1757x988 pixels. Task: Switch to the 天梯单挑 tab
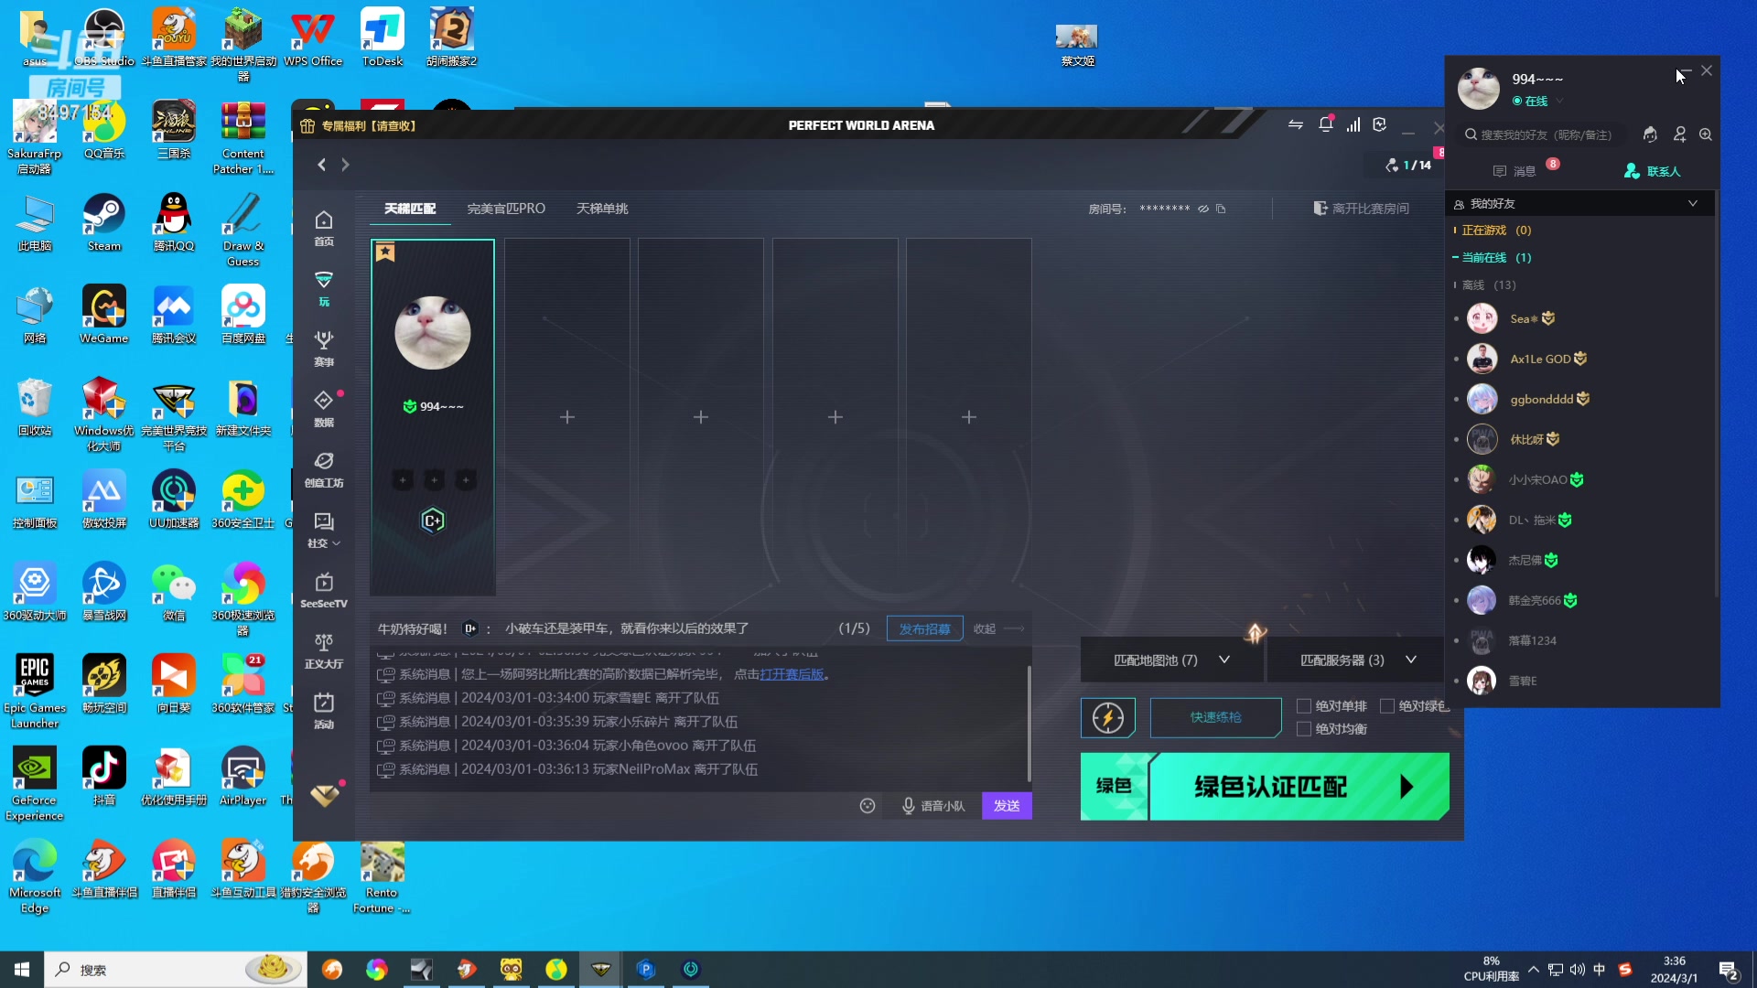point(602,209)
